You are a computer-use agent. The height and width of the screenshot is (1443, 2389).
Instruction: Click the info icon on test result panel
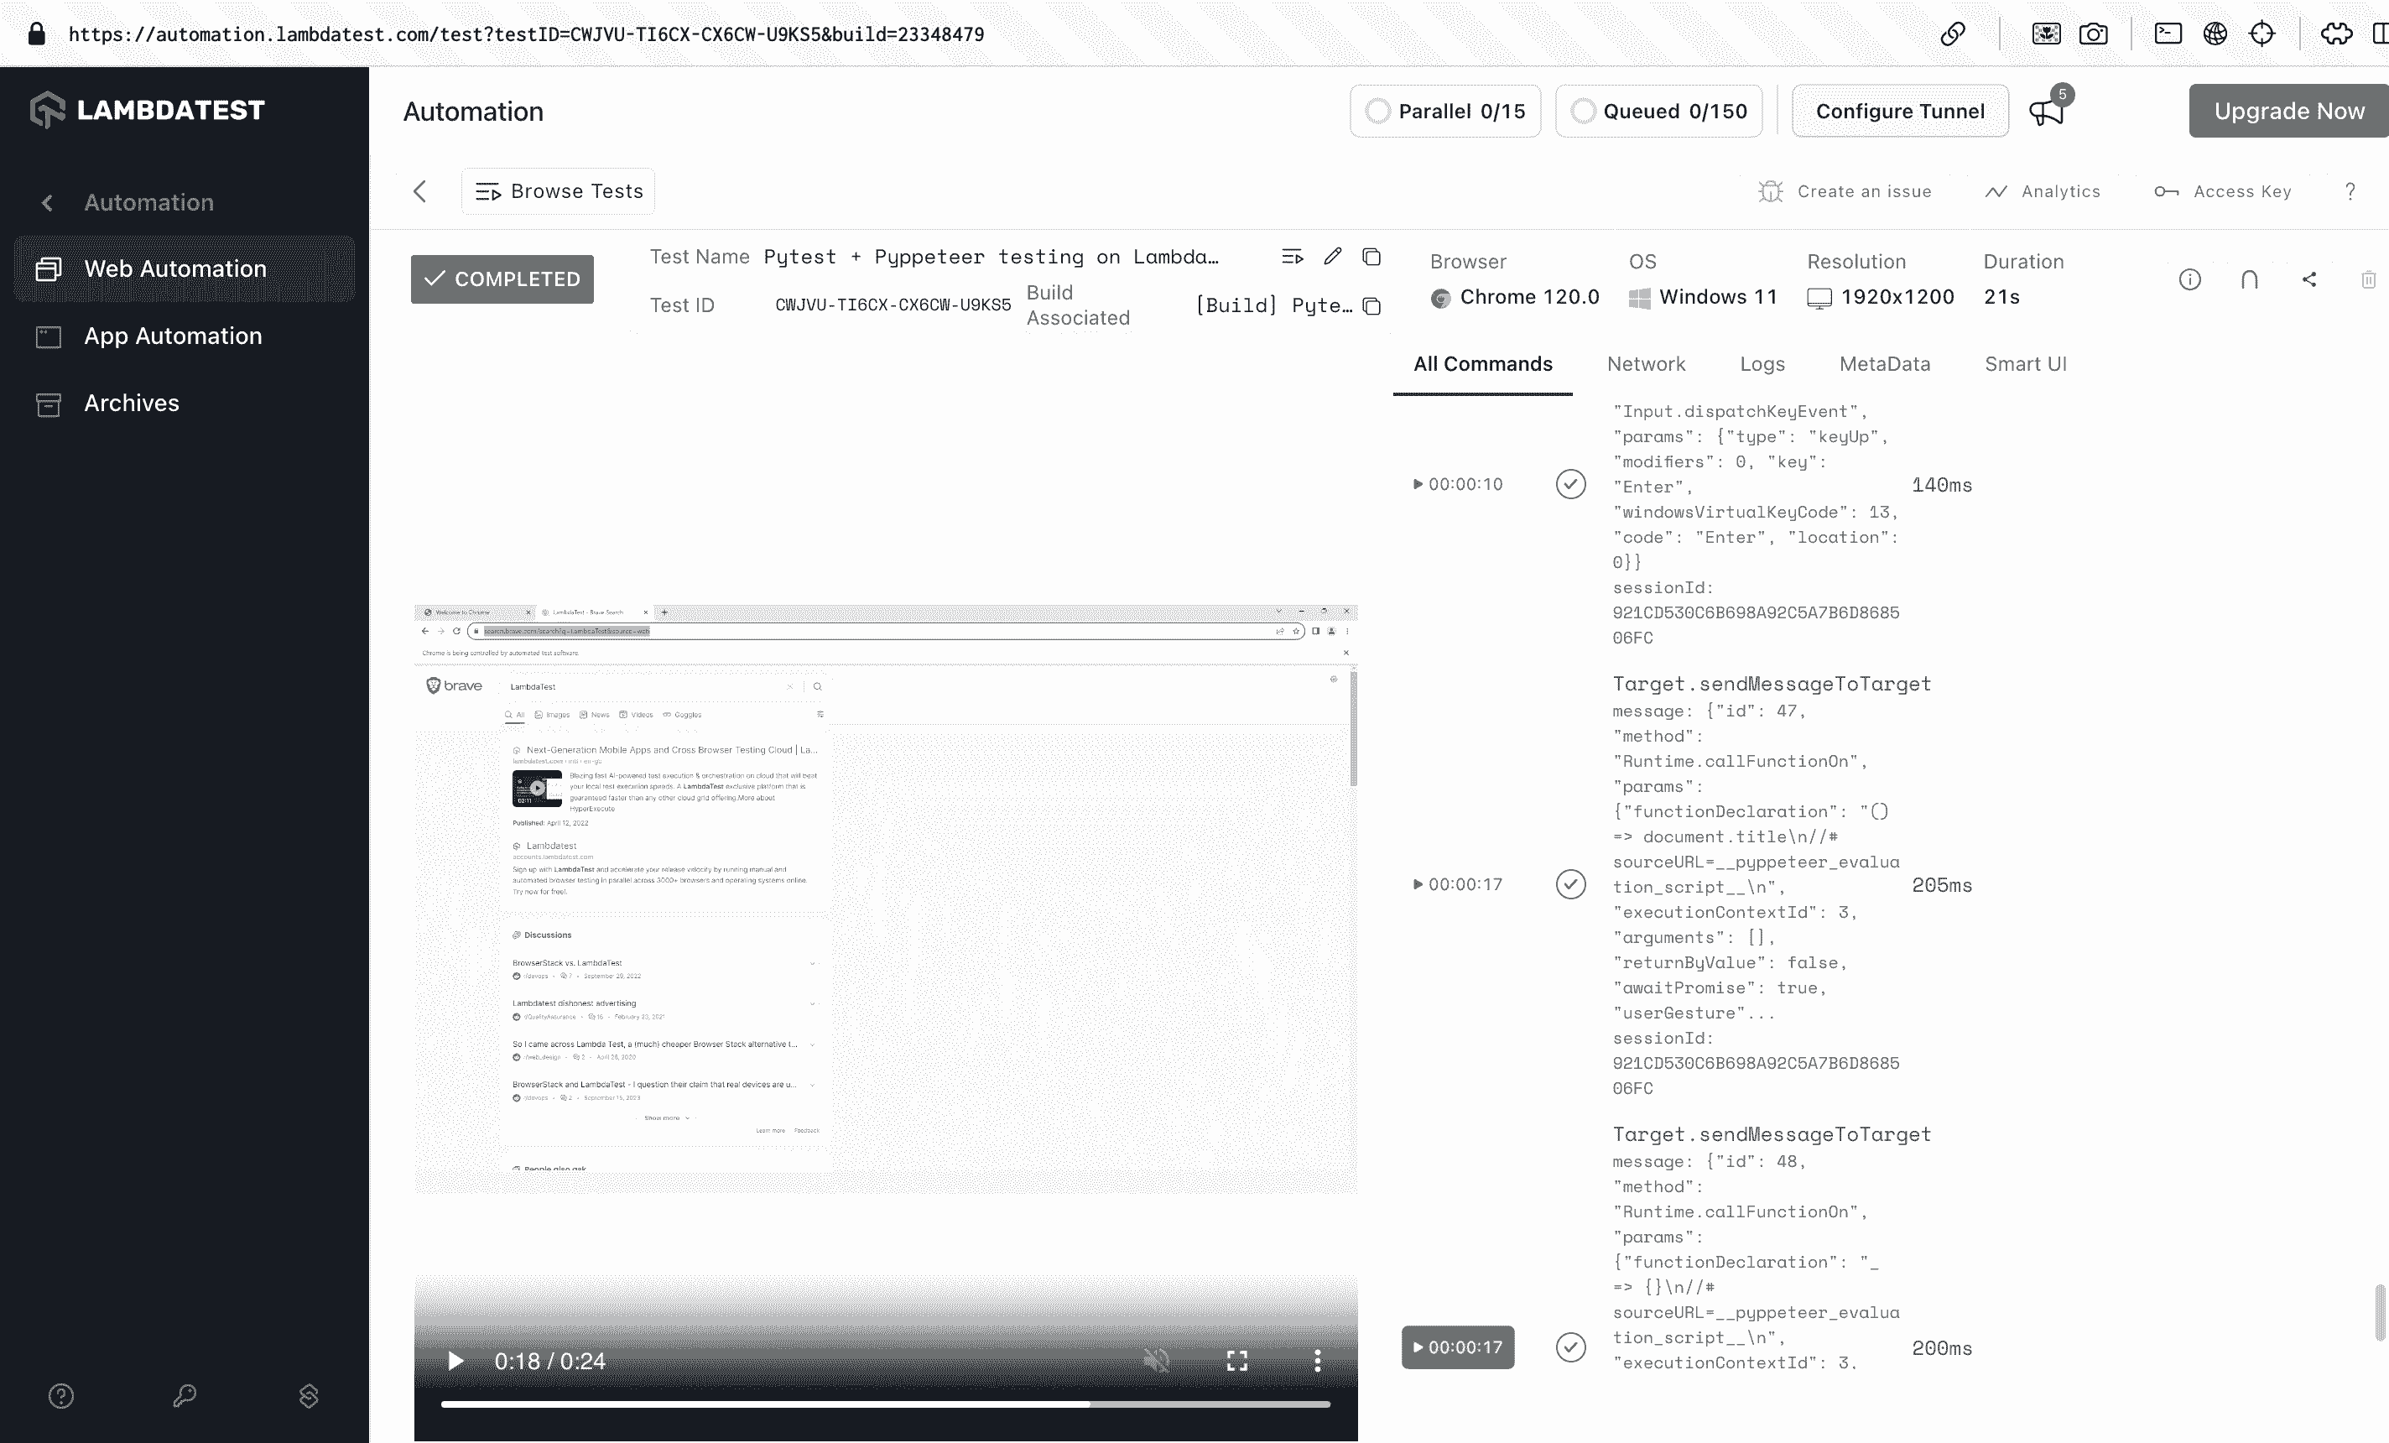click(2189, 279)
